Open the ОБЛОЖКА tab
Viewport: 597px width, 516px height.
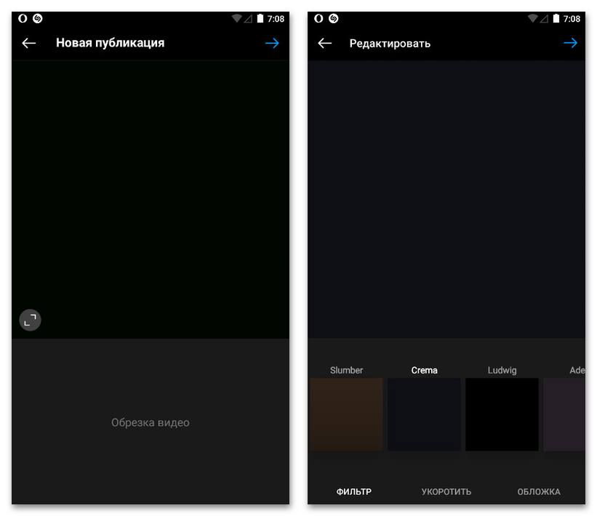(x=539, y=492)
